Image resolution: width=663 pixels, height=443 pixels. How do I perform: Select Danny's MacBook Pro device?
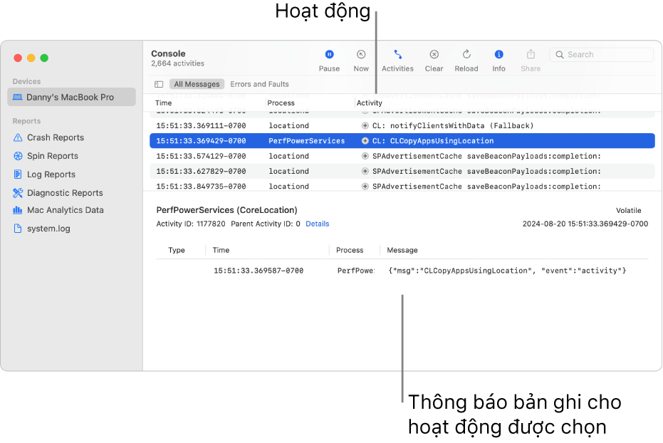click(71, 97)
